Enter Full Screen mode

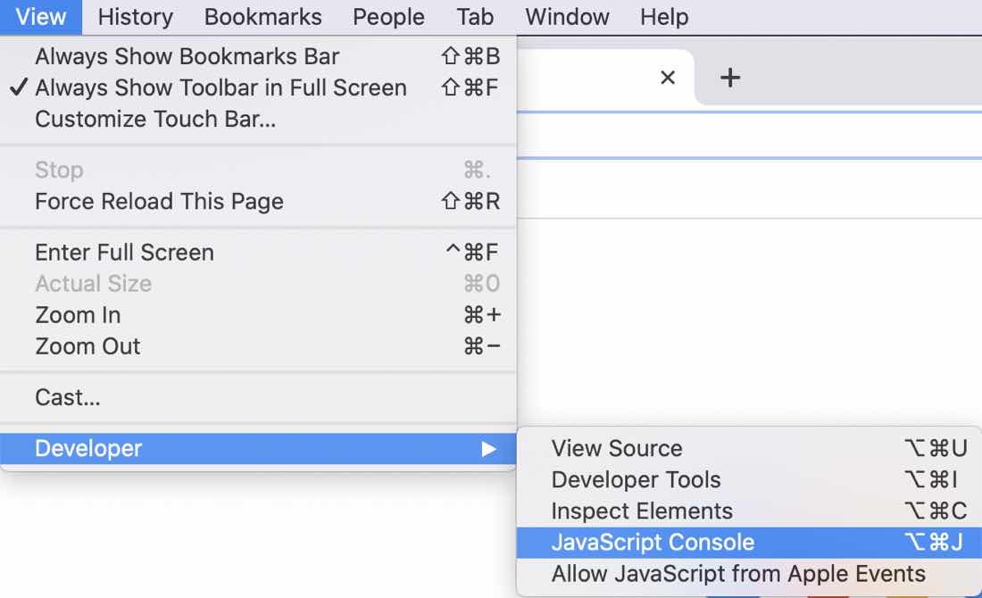[x=124, y=253]
